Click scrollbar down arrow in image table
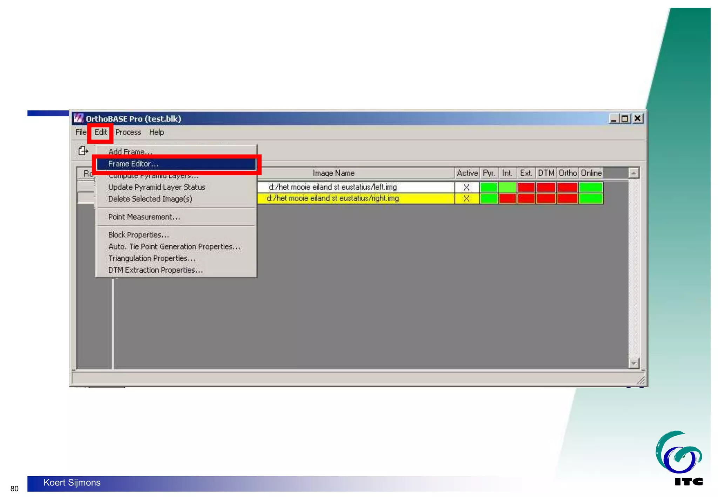718x497 pixels. point(634,363)
